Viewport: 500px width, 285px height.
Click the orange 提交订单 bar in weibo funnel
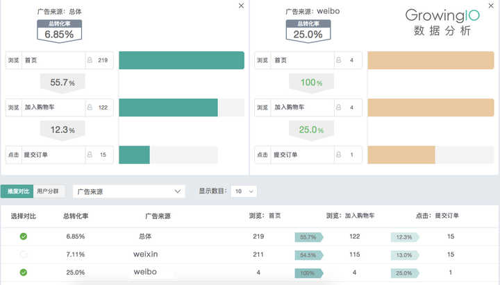click(x=401, y=155)
